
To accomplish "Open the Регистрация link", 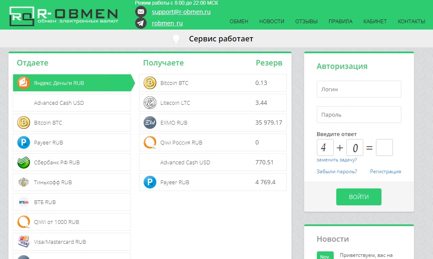I will pos(386,172).
